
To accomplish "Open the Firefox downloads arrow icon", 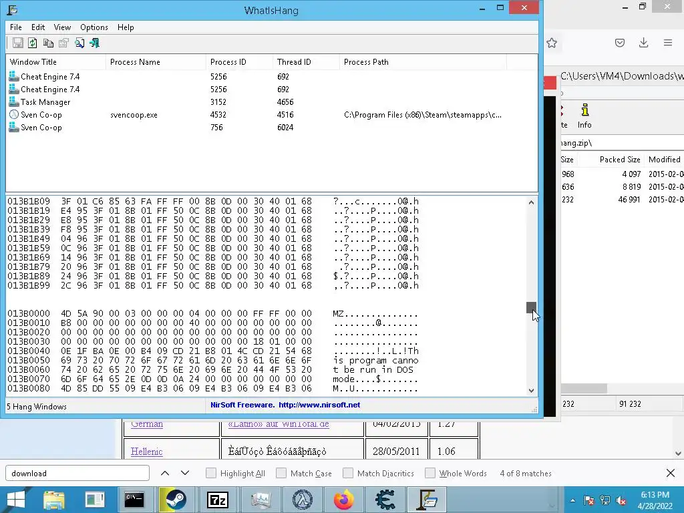I will 643,43.
